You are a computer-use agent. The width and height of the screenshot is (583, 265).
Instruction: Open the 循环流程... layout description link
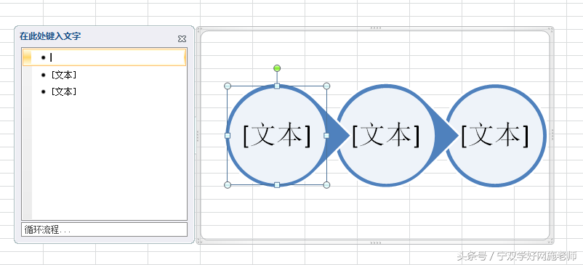pos(104,229)
